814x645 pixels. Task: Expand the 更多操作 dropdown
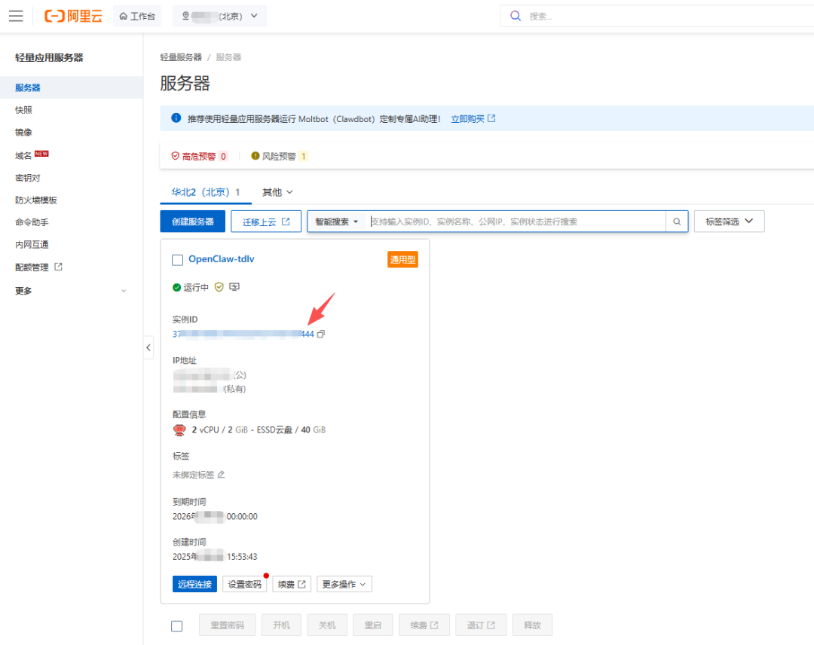(x=344, y=584)
